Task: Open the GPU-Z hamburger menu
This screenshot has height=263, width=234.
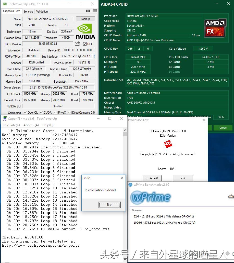Action: point(94,11)
